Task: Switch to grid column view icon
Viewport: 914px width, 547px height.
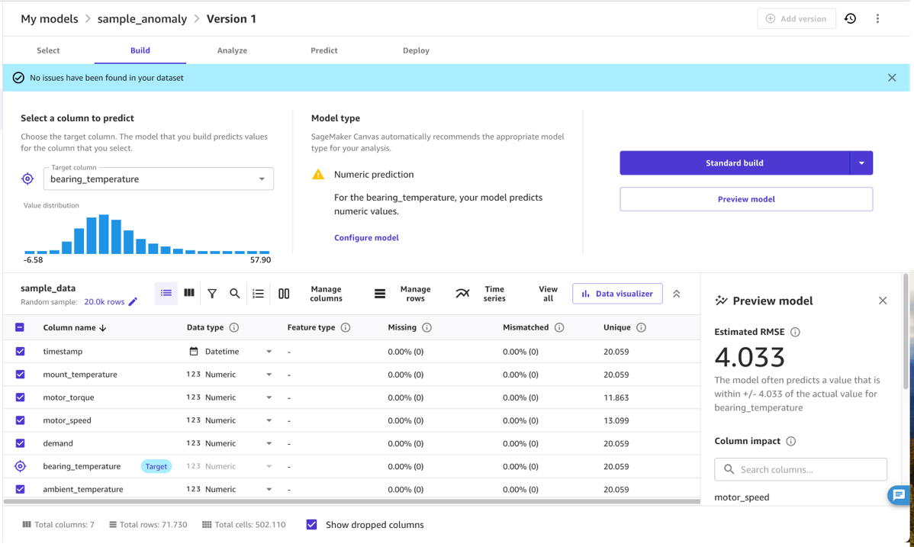Action: [189, 293]
